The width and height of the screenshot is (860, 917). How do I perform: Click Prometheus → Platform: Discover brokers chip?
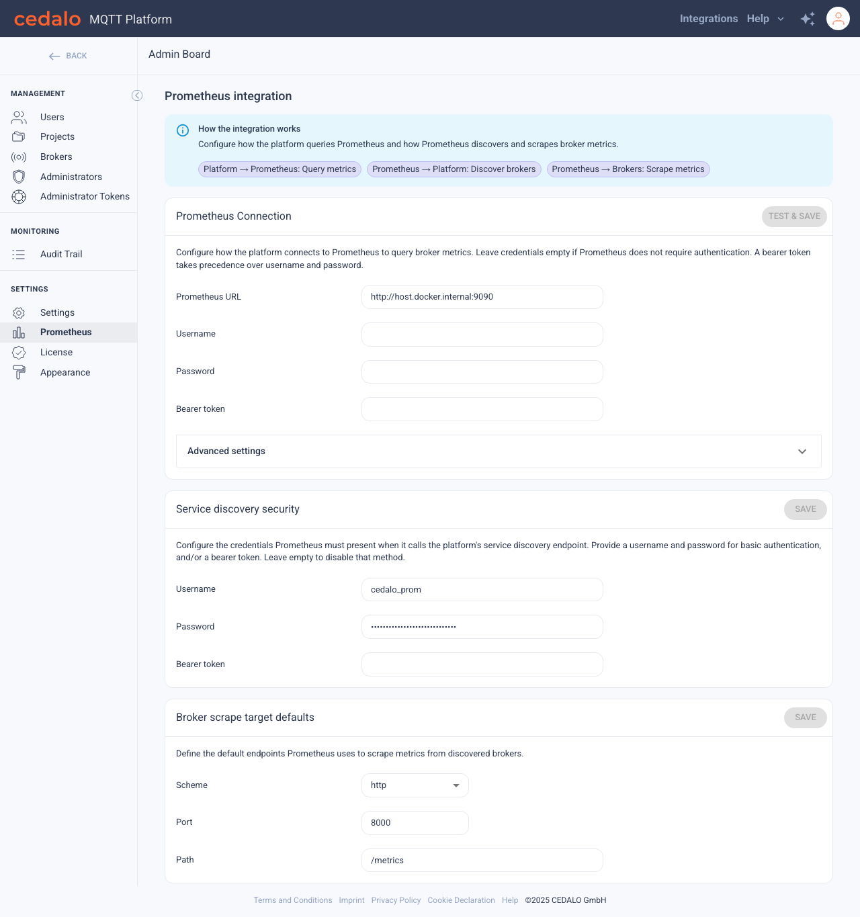[x=454, y=169]
